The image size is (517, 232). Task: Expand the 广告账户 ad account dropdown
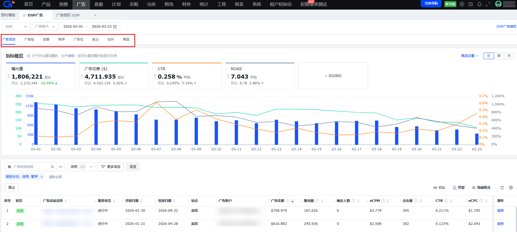click(x=45, y=27)
